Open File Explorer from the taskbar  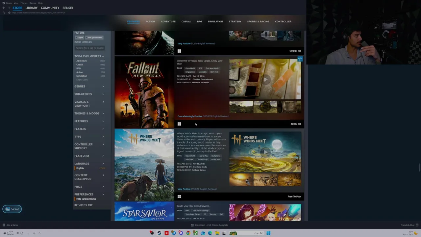coord(217,233)
